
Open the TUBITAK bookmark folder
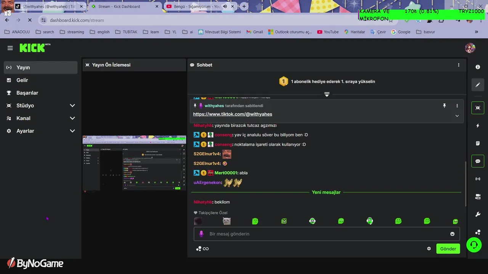pos(126,32)
